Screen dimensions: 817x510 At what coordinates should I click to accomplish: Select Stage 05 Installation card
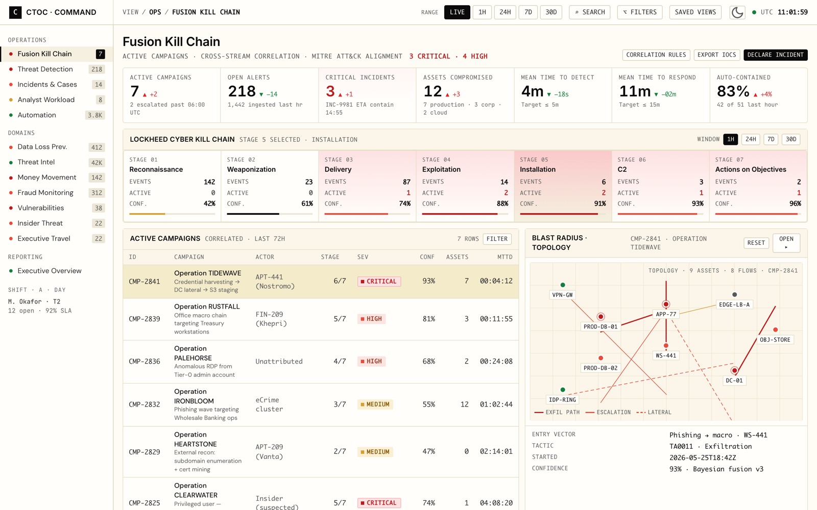(563, 186)
